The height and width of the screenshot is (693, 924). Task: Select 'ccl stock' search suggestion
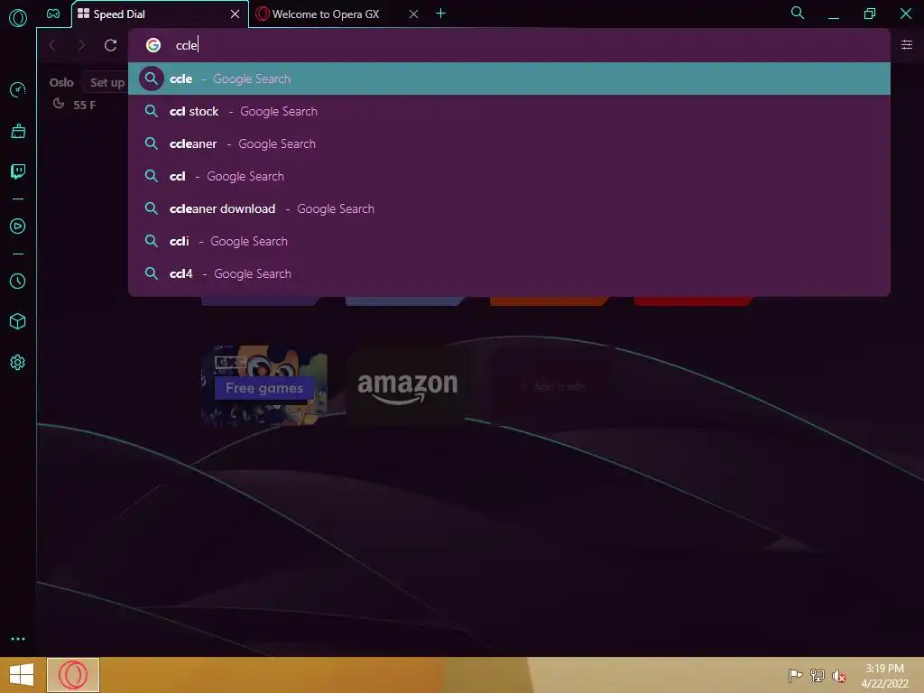509,111
